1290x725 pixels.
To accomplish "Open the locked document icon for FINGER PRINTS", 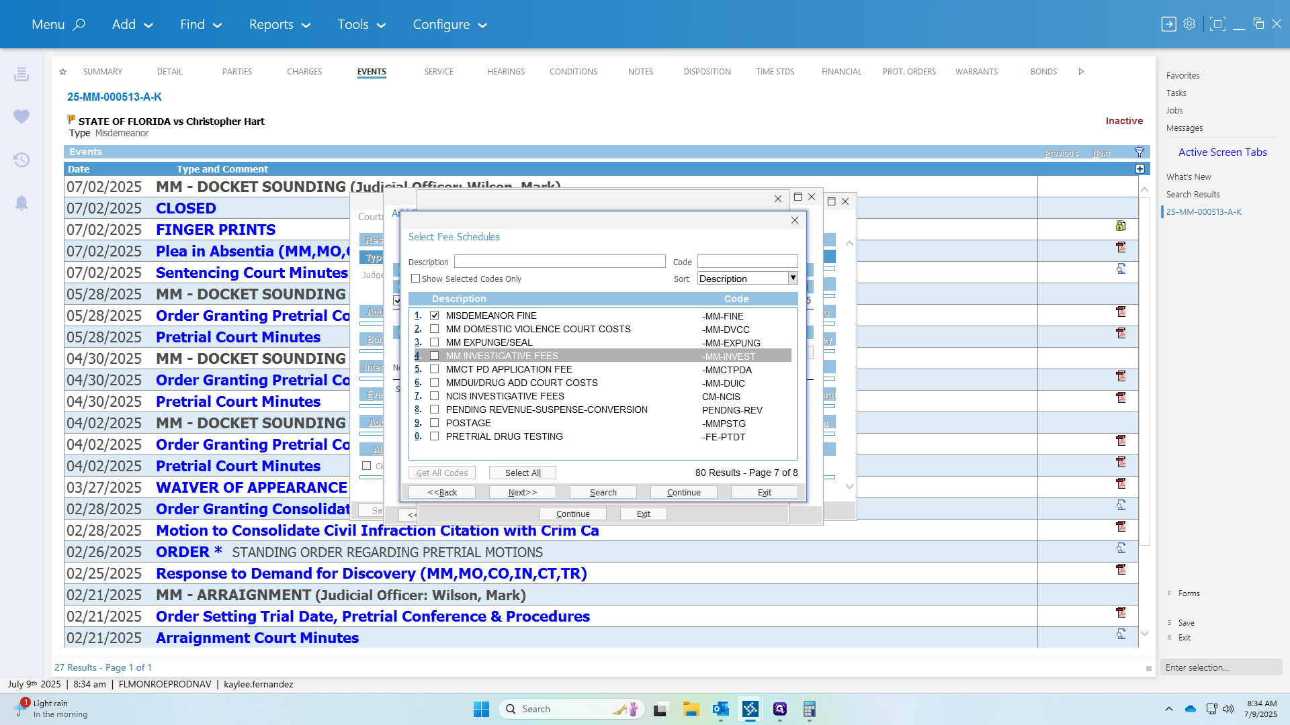I will (1121, 226).
